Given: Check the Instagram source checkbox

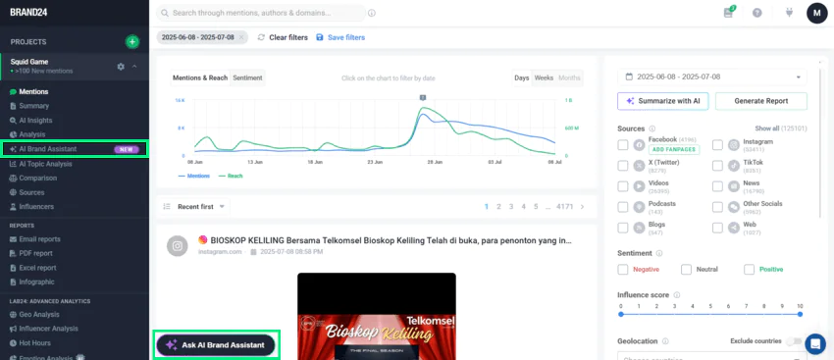Looking at the screenshot, I should tap(717, 145).
